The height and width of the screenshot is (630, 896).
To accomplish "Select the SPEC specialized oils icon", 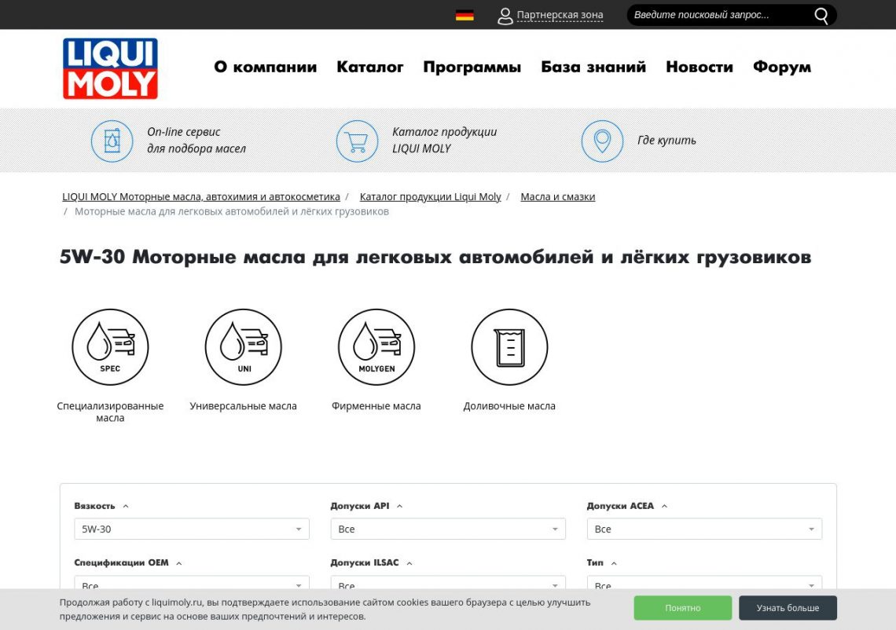I will (110, 346).
